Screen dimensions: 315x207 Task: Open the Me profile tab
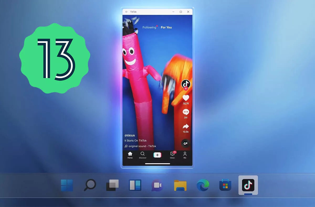[185, 155]
